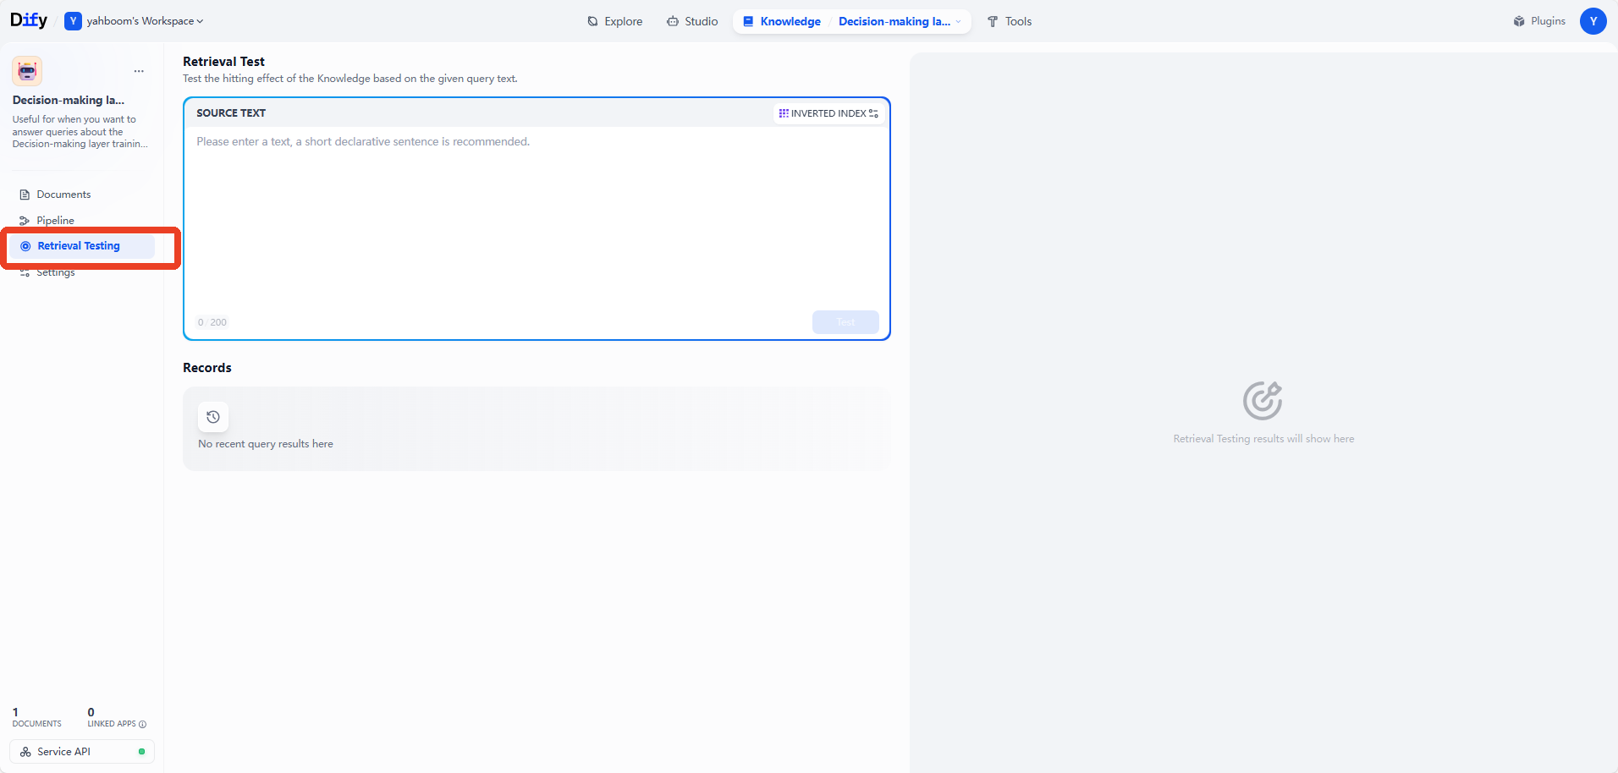Viewport: 1618px width, 773px height.
Task: Open the yahboom's Workspace dropdown
Action: tap(135, 21)
